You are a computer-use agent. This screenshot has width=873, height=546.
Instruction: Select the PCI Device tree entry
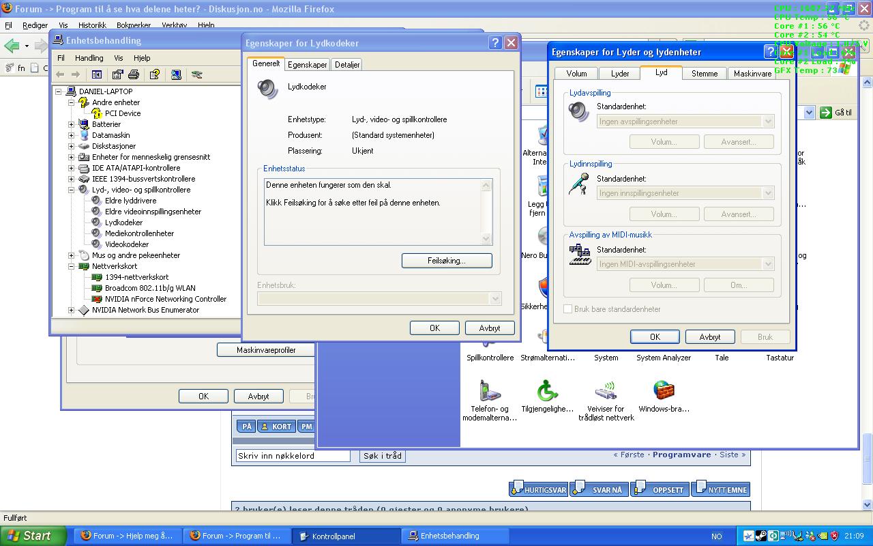(x=122, y=113)
